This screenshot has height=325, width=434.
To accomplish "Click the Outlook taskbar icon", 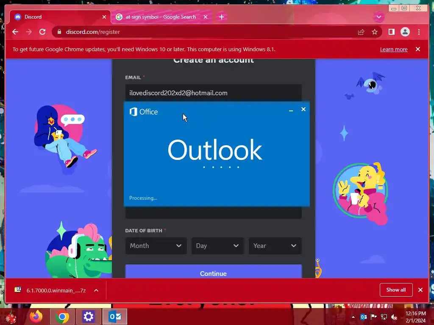I will 114,317.
